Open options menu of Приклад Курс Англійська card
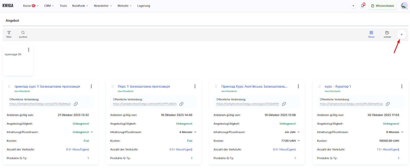 click(x=298, y=87)
